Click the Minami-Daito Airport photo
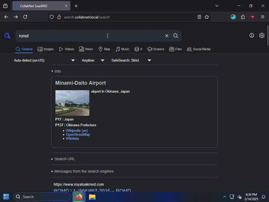The width and height of the screenshot is (269, 202). 72,103
